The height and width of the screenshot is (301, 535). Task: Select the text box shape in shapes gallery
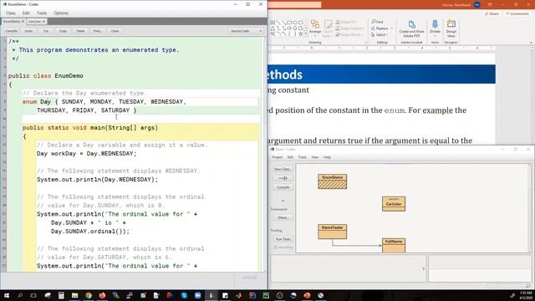[273, 23]
